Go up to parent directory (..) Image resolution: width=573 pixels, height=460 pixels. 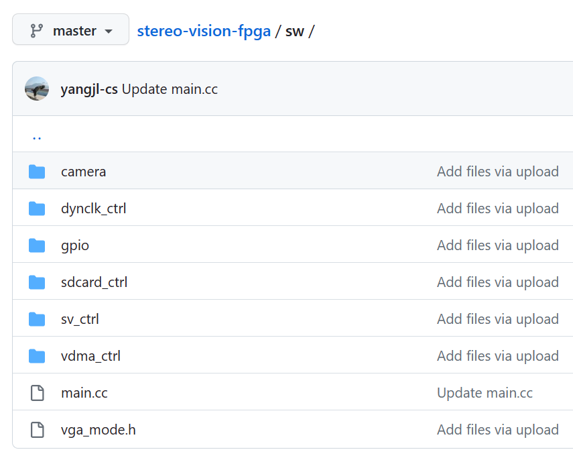coord(37,137)
